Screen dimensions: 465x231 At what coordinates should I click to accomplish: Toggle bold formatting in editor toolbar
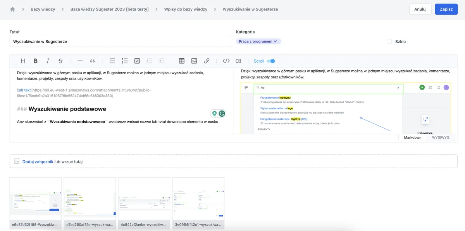tap(35, 61)
